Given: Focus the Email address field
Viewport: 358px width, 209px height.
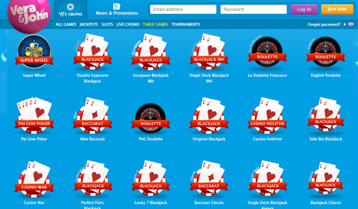Looking at the screenshot, I should point(183,9).
